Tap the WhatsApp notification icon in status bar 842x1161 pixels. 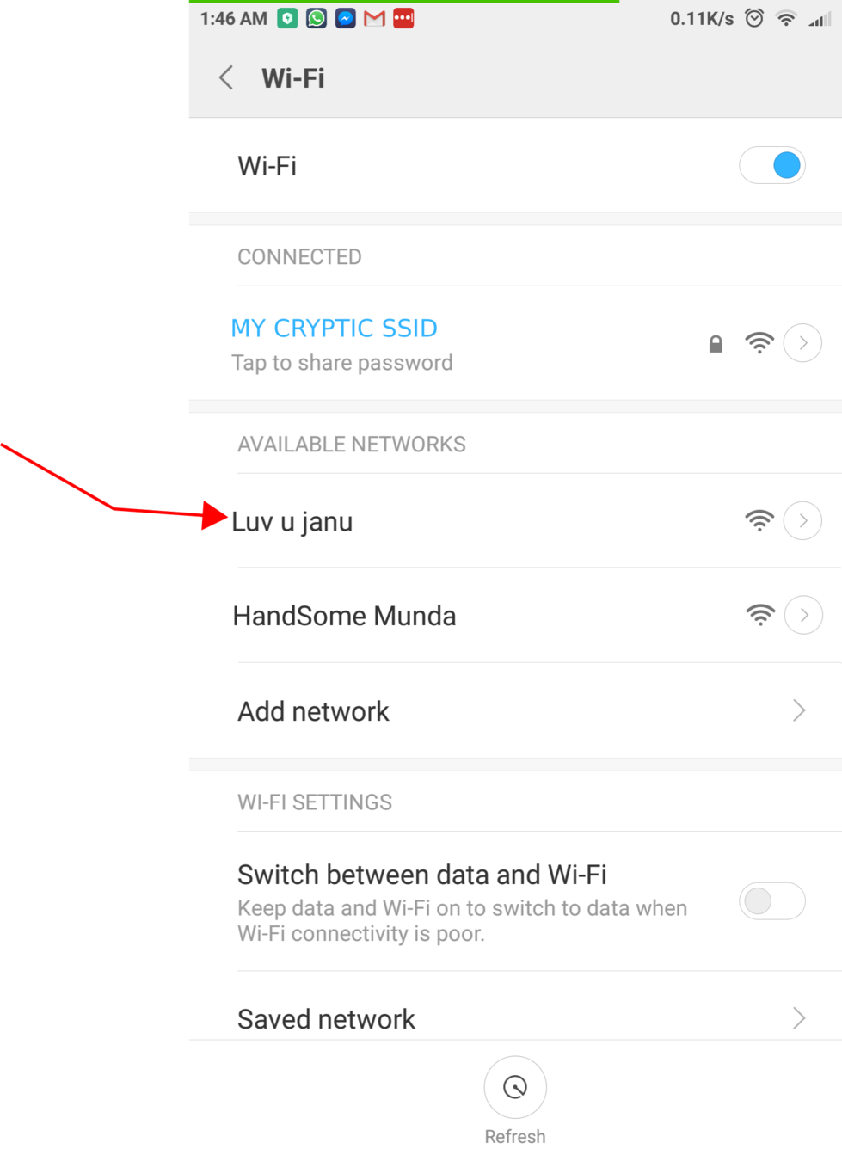click(317, 18)
